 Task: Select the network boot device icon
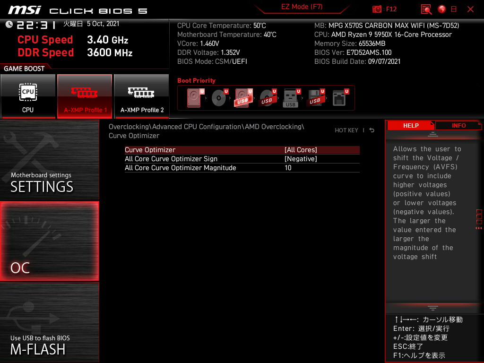click(x=340, y=98)
